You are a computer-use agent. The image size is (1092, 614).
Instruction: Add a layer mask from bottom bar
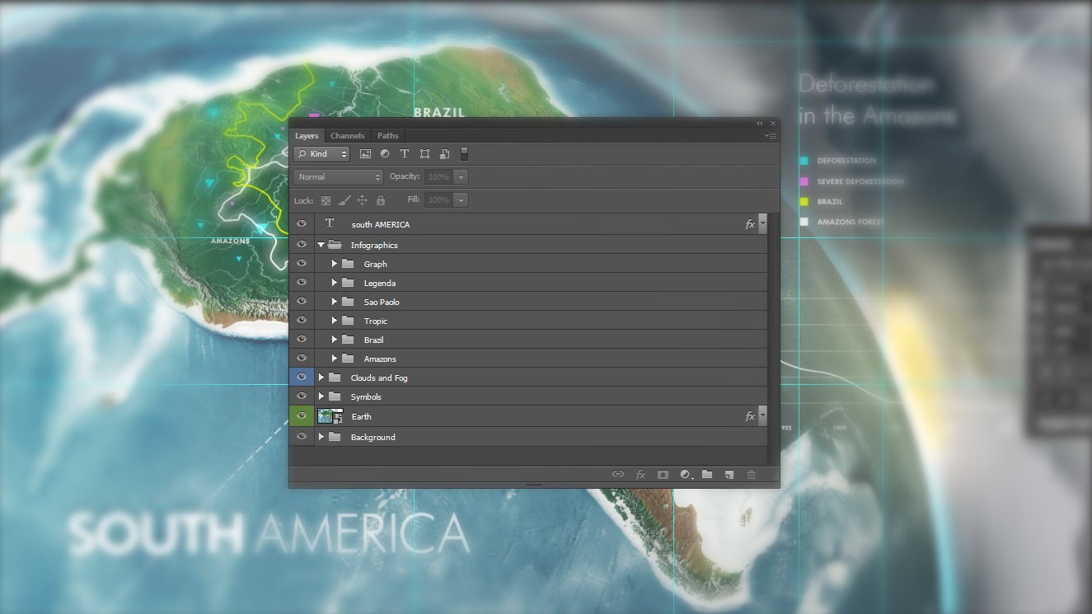663,475
